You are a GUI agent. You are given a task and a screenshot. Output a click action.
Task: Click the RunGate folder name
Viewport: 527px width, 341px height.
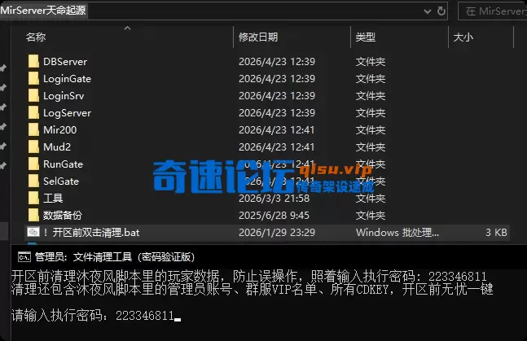click(64, 164)
